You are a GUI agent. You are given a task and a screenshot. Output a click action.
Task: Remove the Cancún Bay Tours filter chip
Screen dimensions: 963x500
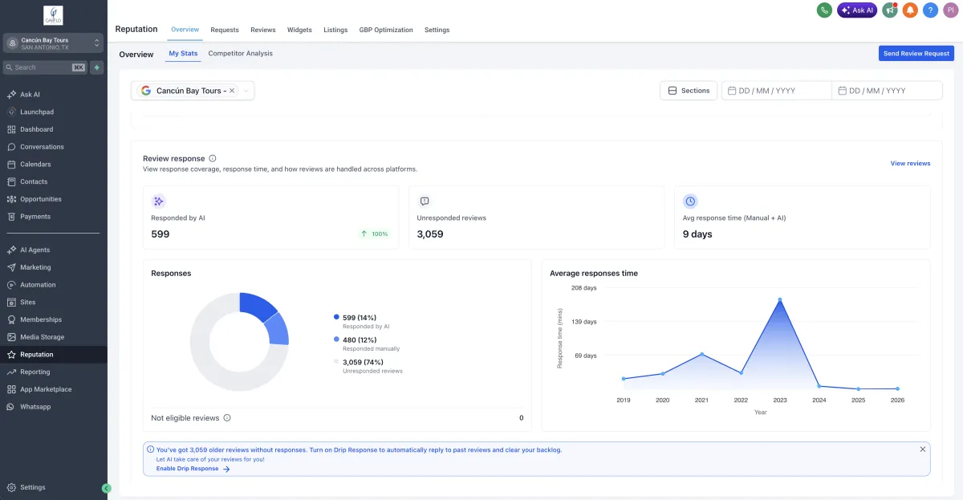click(232, 91)
